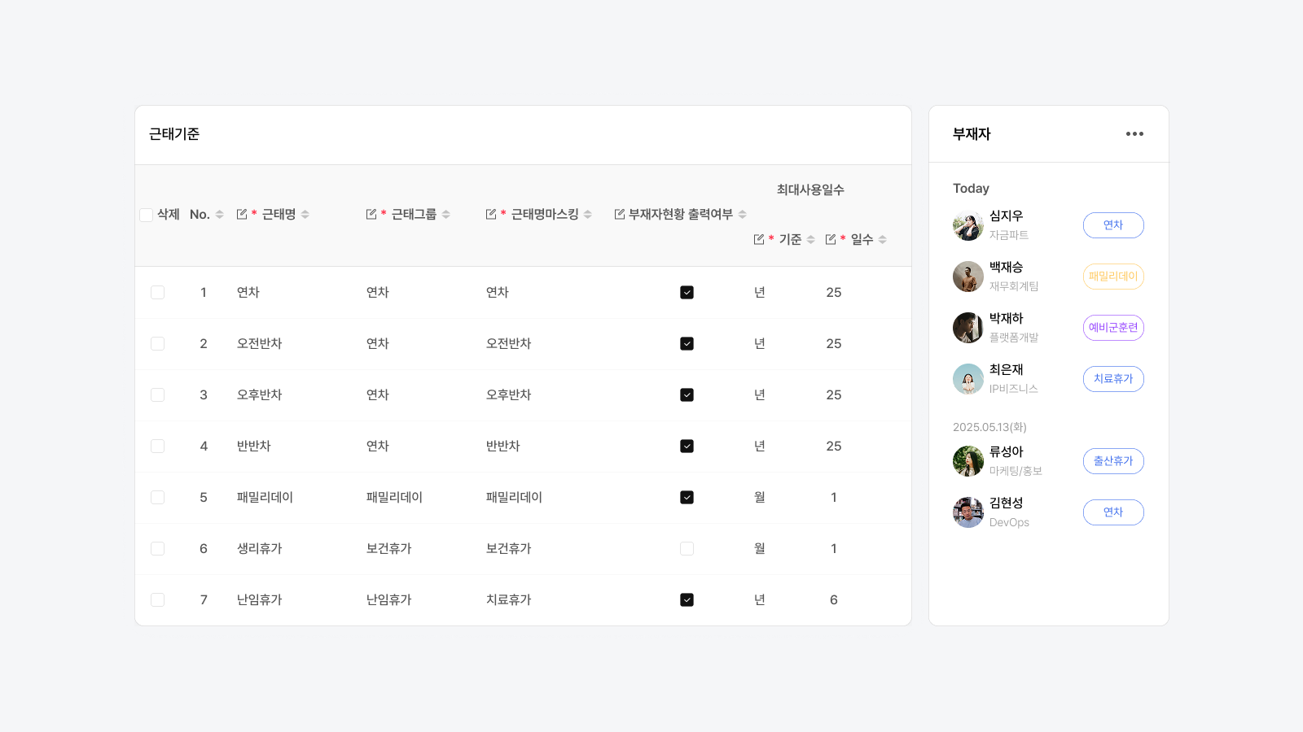Click 김현성's 연차 badge
Image resolution: width=1303 pixels, height=732 pixels.
[x=1113, y=512]
